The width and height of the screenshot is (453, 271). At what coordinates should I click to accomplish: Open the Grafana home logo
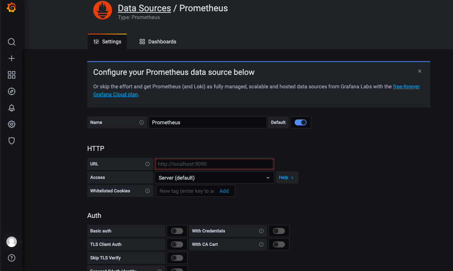[x=11, y=7]
